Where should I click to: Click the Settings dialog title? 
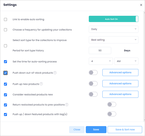coord(10,5)
